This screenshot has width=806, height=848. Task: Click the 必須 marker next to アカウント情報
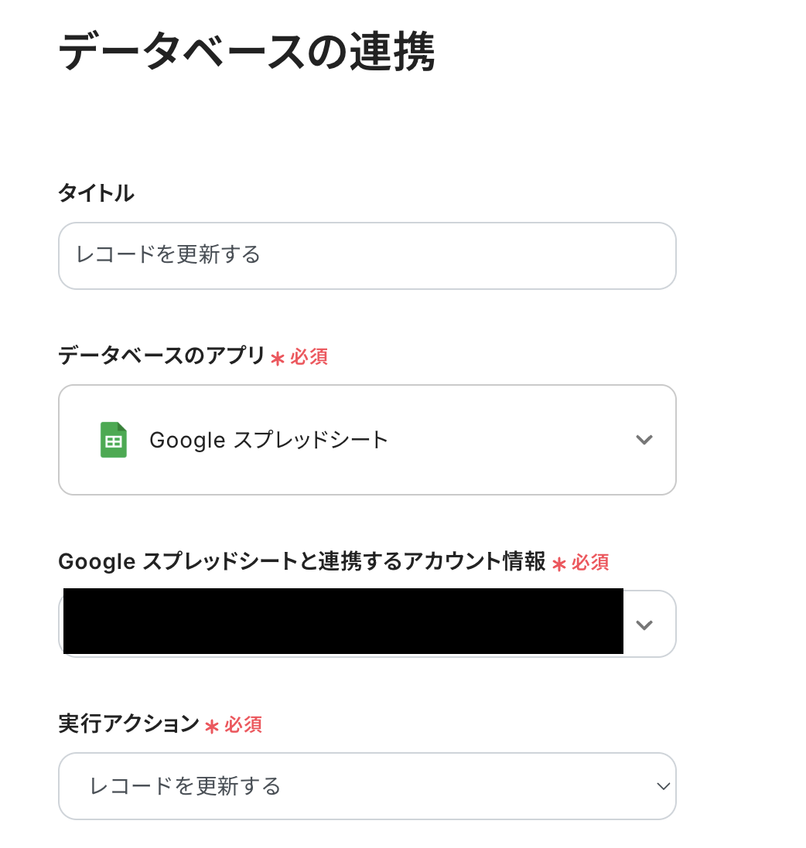[590, 562]
